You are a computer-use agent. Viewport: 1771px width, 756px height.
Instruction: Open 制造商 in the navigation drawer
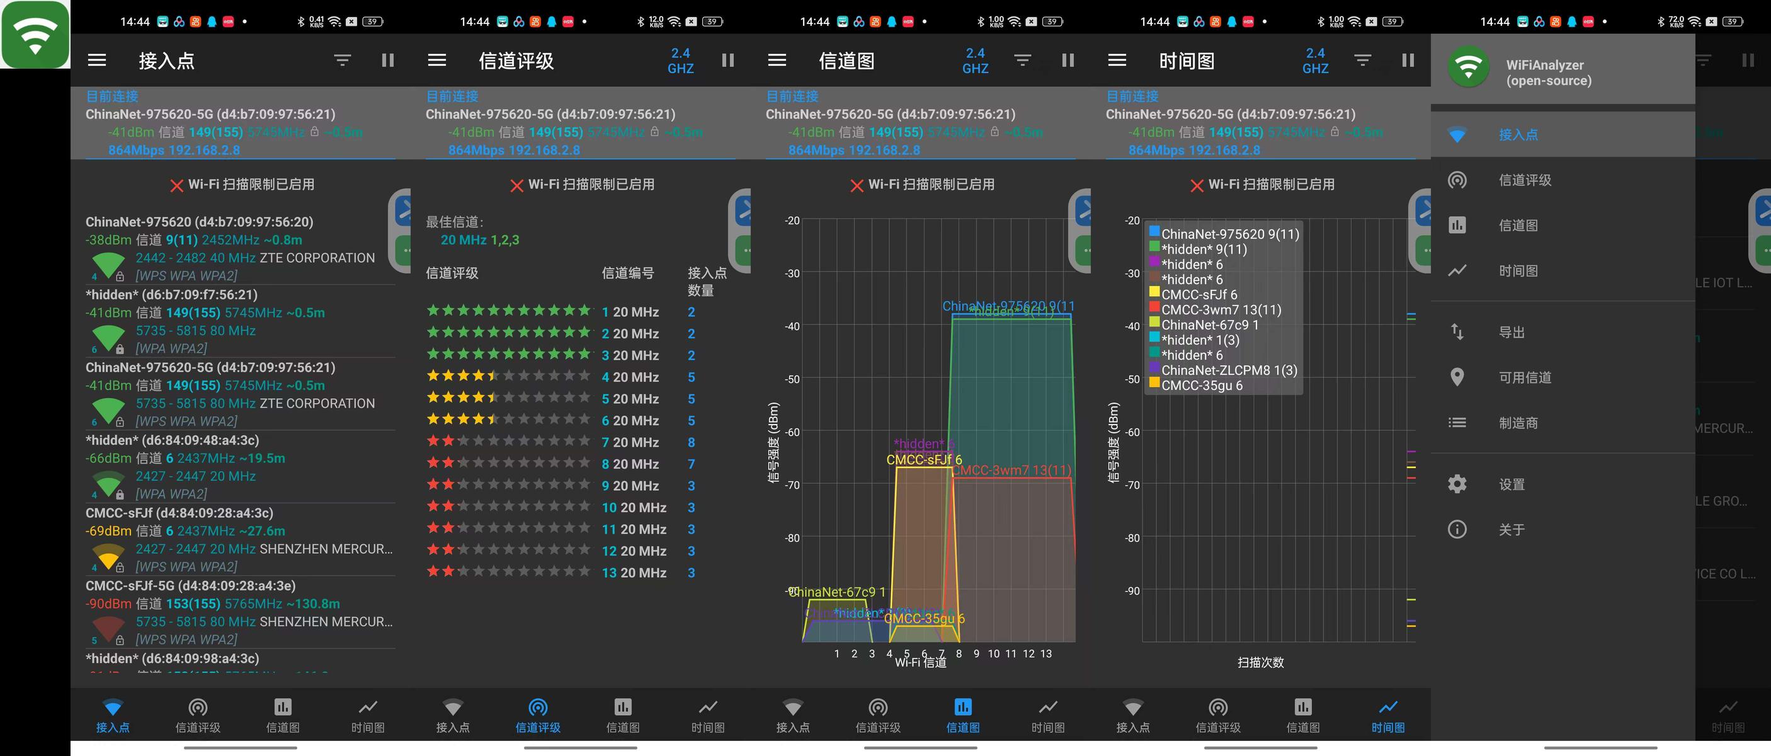coord(1563,423)
